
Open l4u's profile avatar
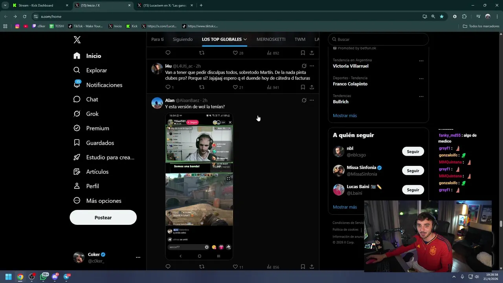coord(157,68)
